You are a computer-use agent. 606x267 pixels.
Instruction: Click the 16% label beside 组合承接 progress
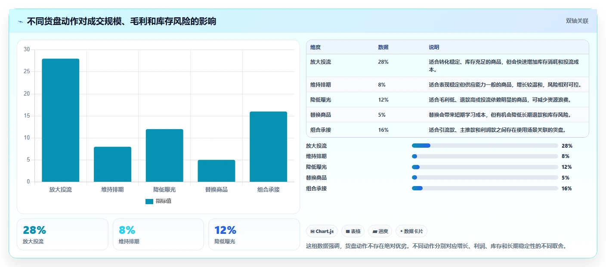(566, 189)
